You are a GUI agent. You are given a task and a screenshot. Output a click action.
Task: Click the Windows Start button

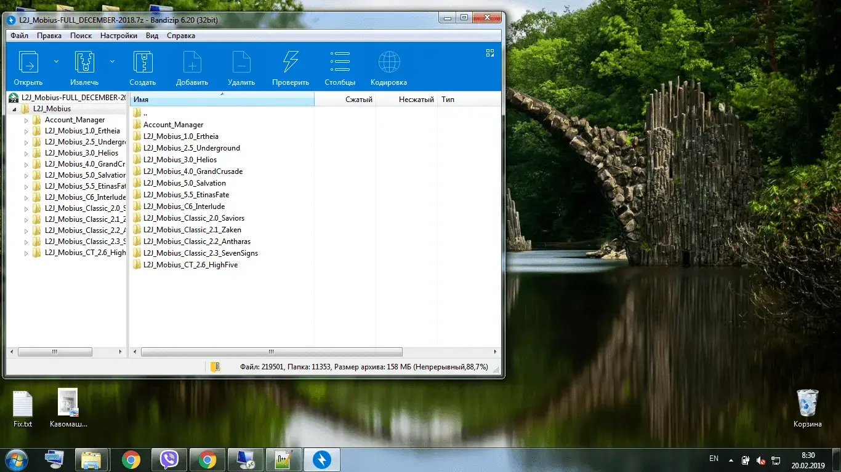coord(17,460)
